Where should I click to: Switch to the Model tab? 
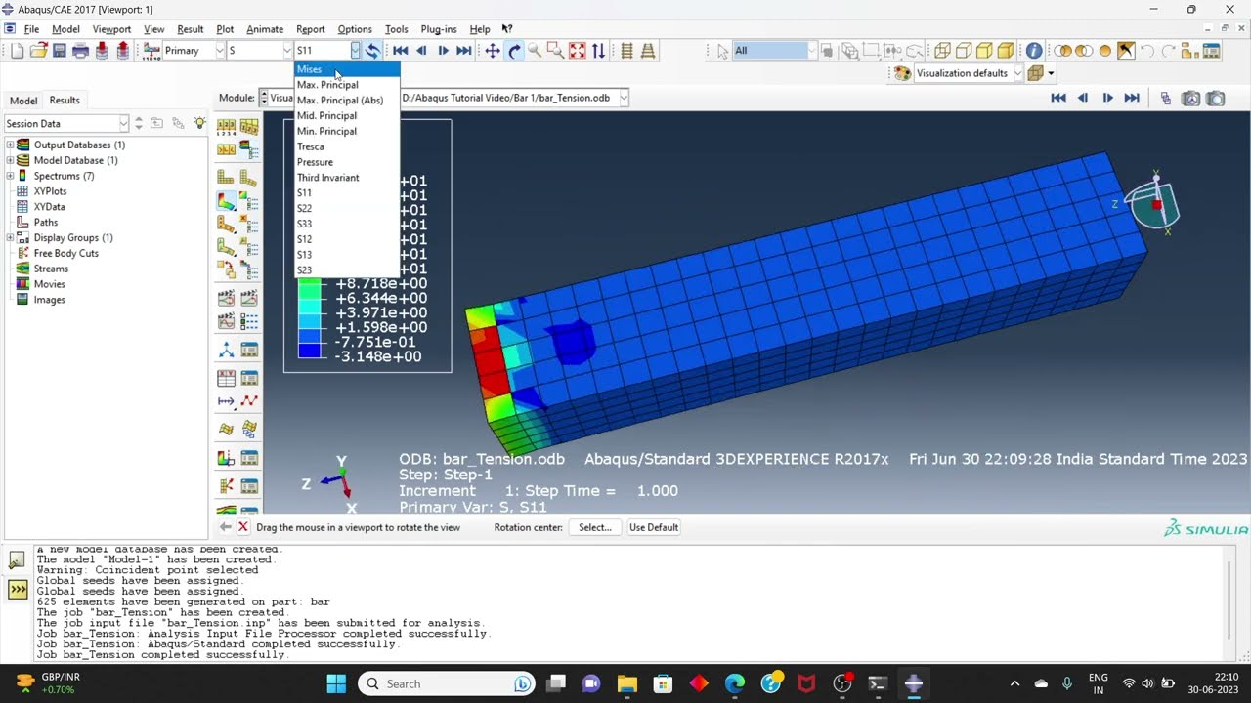[23, 101]
